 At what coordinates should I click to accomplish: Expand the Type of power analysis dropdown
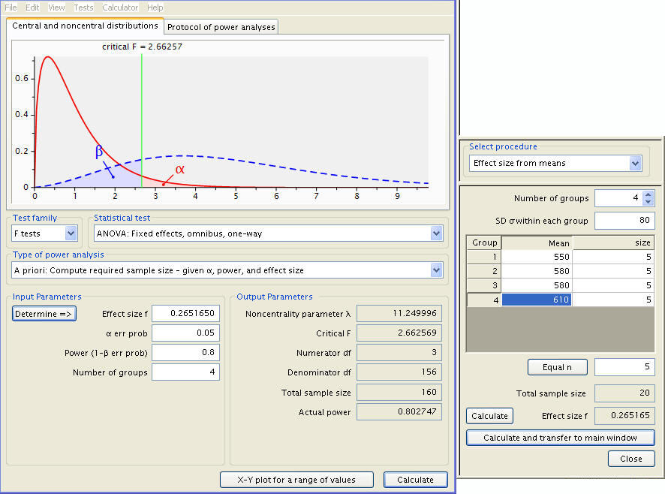225,270
